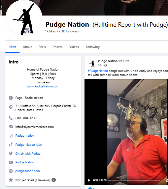The image size is (168, 189).
Task: Click the Info@dynamicmediacc.com email text
Action: pos(35,127)
